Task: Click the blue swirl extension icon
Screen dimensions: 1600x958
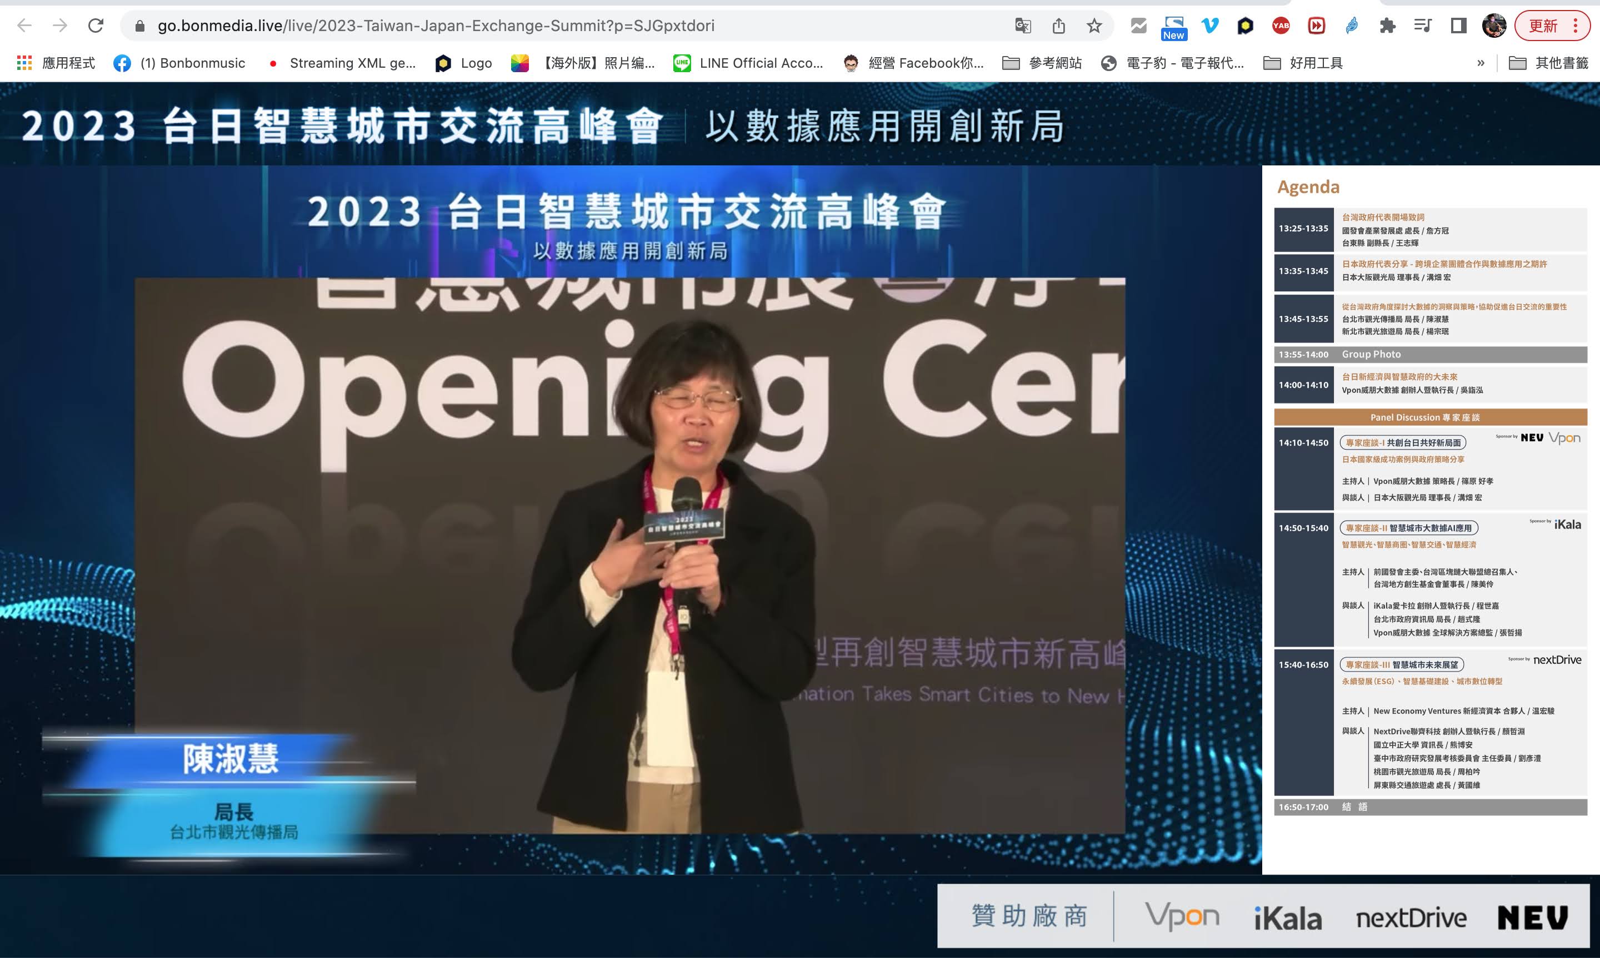Action: click(x=1352, y=26)
